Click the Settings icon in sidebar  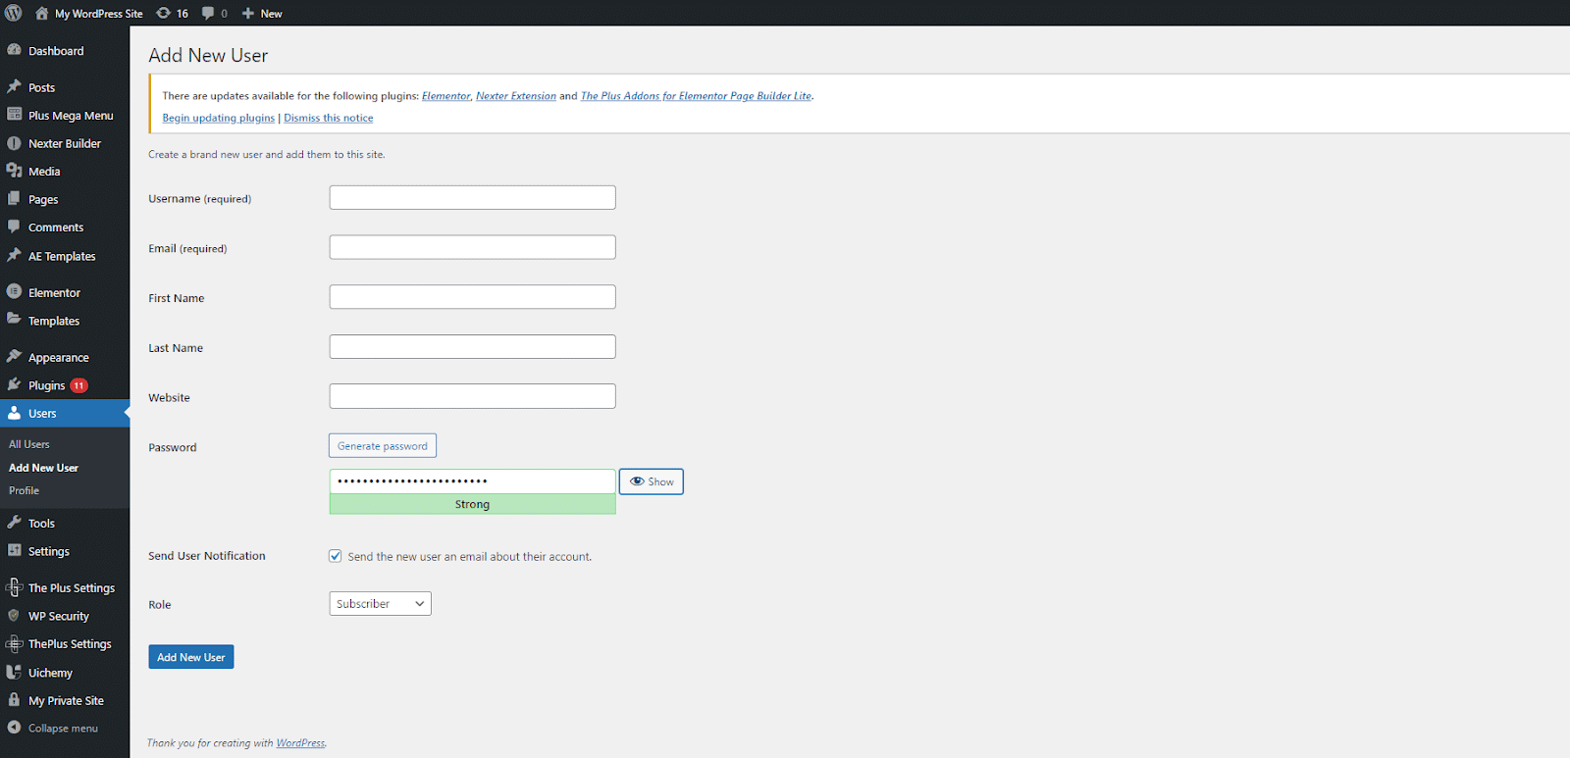click(x=14, y=551)
